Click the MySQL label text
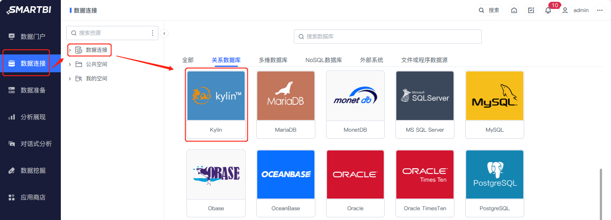 tap(495, 130)
